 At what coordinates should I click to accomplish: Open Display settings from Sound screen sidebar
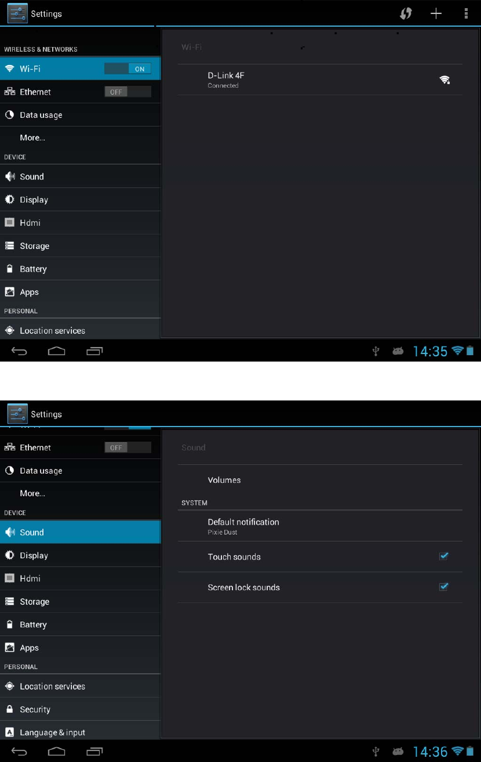tap(80, 555)
